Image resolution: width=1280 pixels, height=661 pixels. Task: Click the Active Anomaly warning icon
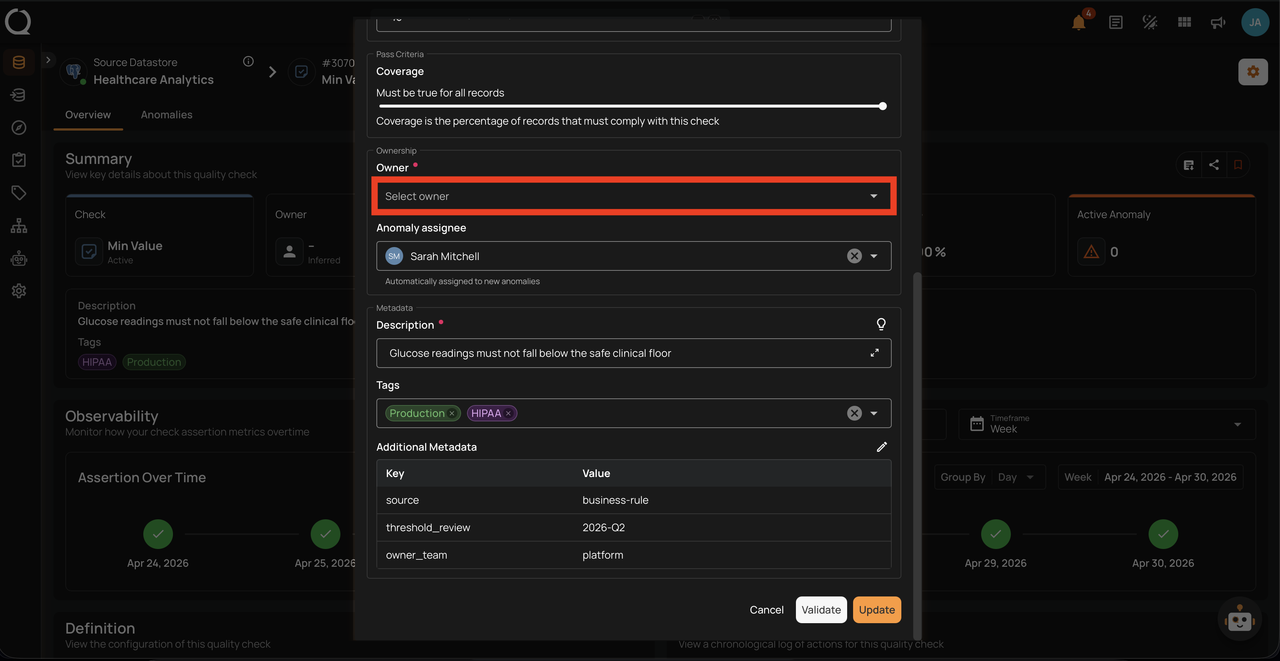(x=1091, y=252)
